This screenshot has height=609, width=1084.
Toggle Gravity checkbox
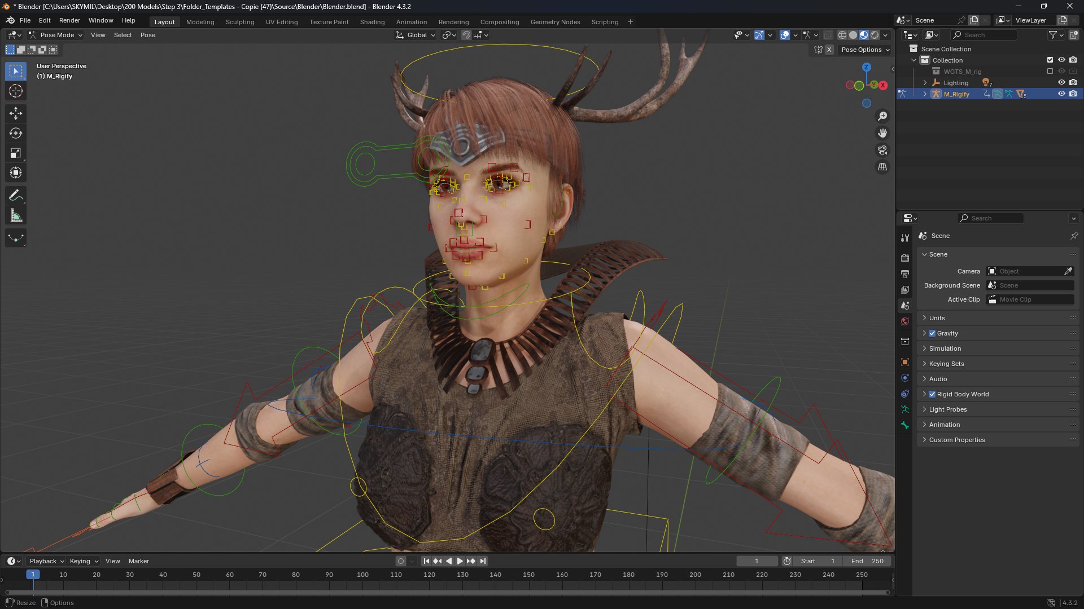[x=932, y=333]
